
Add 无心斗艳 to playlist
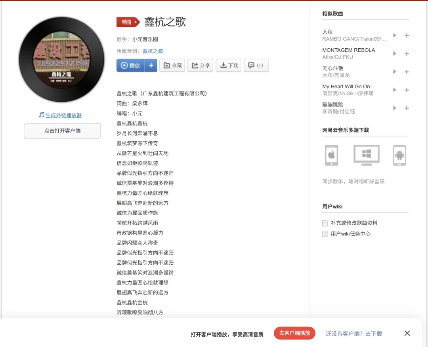coord(407,72)
